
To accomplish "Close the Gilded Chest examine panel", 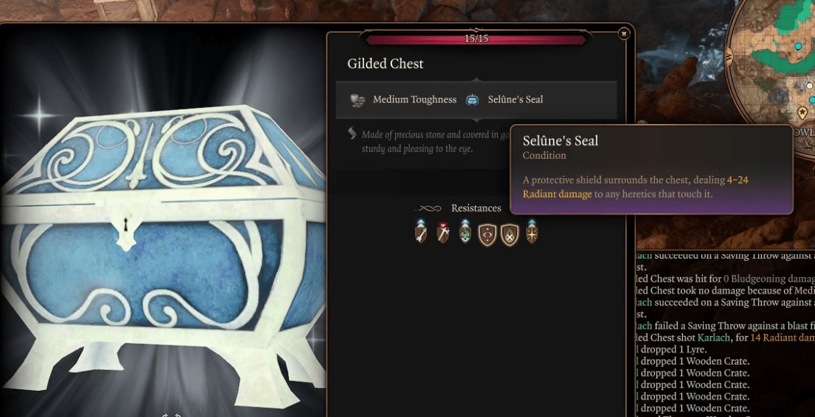I will tap(623, 33).
